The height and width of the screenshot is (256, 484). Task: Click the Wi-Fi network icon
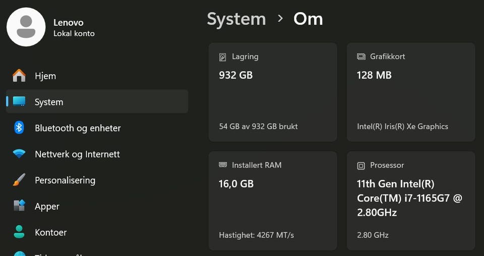point(19,154)
